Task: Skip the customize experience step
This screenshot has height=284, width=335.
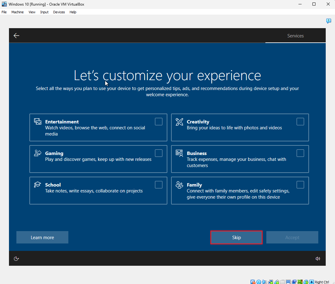Action: pyautogui.click(x=237, y=237)
